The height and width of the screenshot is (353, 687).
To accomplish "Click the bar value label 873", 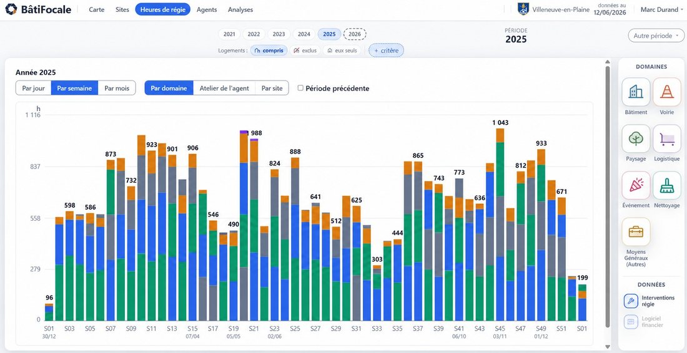I will pyautogui.click(x=111, y=154).
